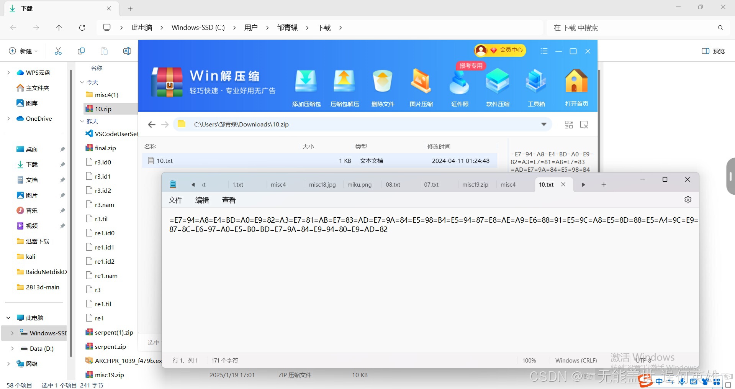
Task: Refresh the Explorer folder view
Action: tap(82, 28)
